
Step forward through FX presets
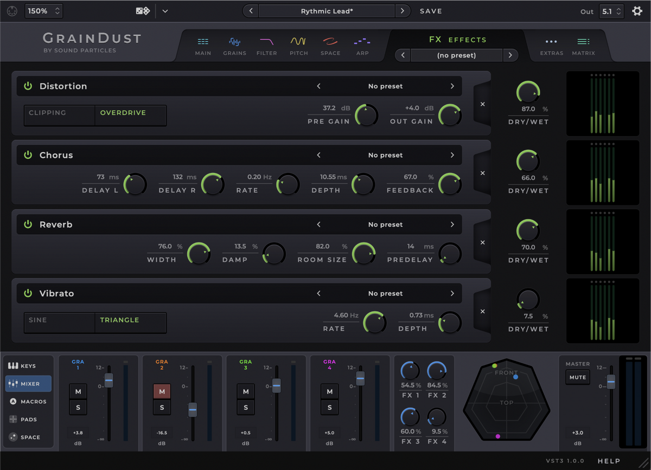click(x=510, y=55)
